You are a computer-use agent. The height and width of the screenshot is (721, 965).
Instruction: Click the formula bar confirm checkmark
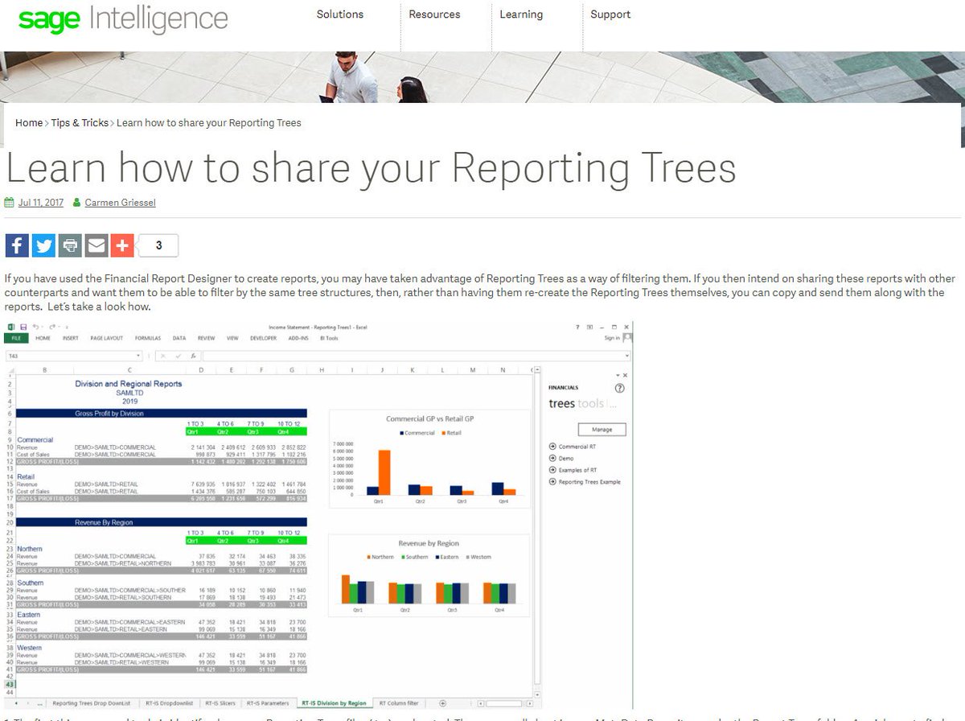pyautogui.click(x=178, y=356)
